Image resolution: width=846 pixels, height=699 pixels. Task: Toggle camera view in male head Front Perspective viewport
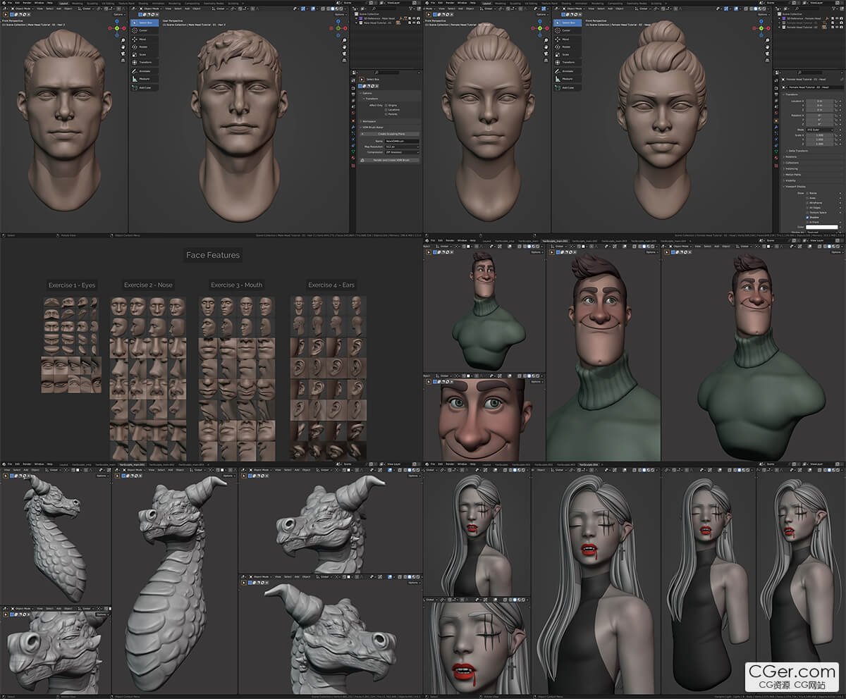pos(123,53)
